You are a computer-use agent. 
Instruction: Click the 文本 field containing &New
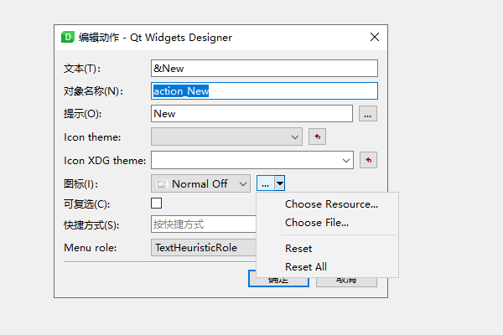click(x=264, y=69)
